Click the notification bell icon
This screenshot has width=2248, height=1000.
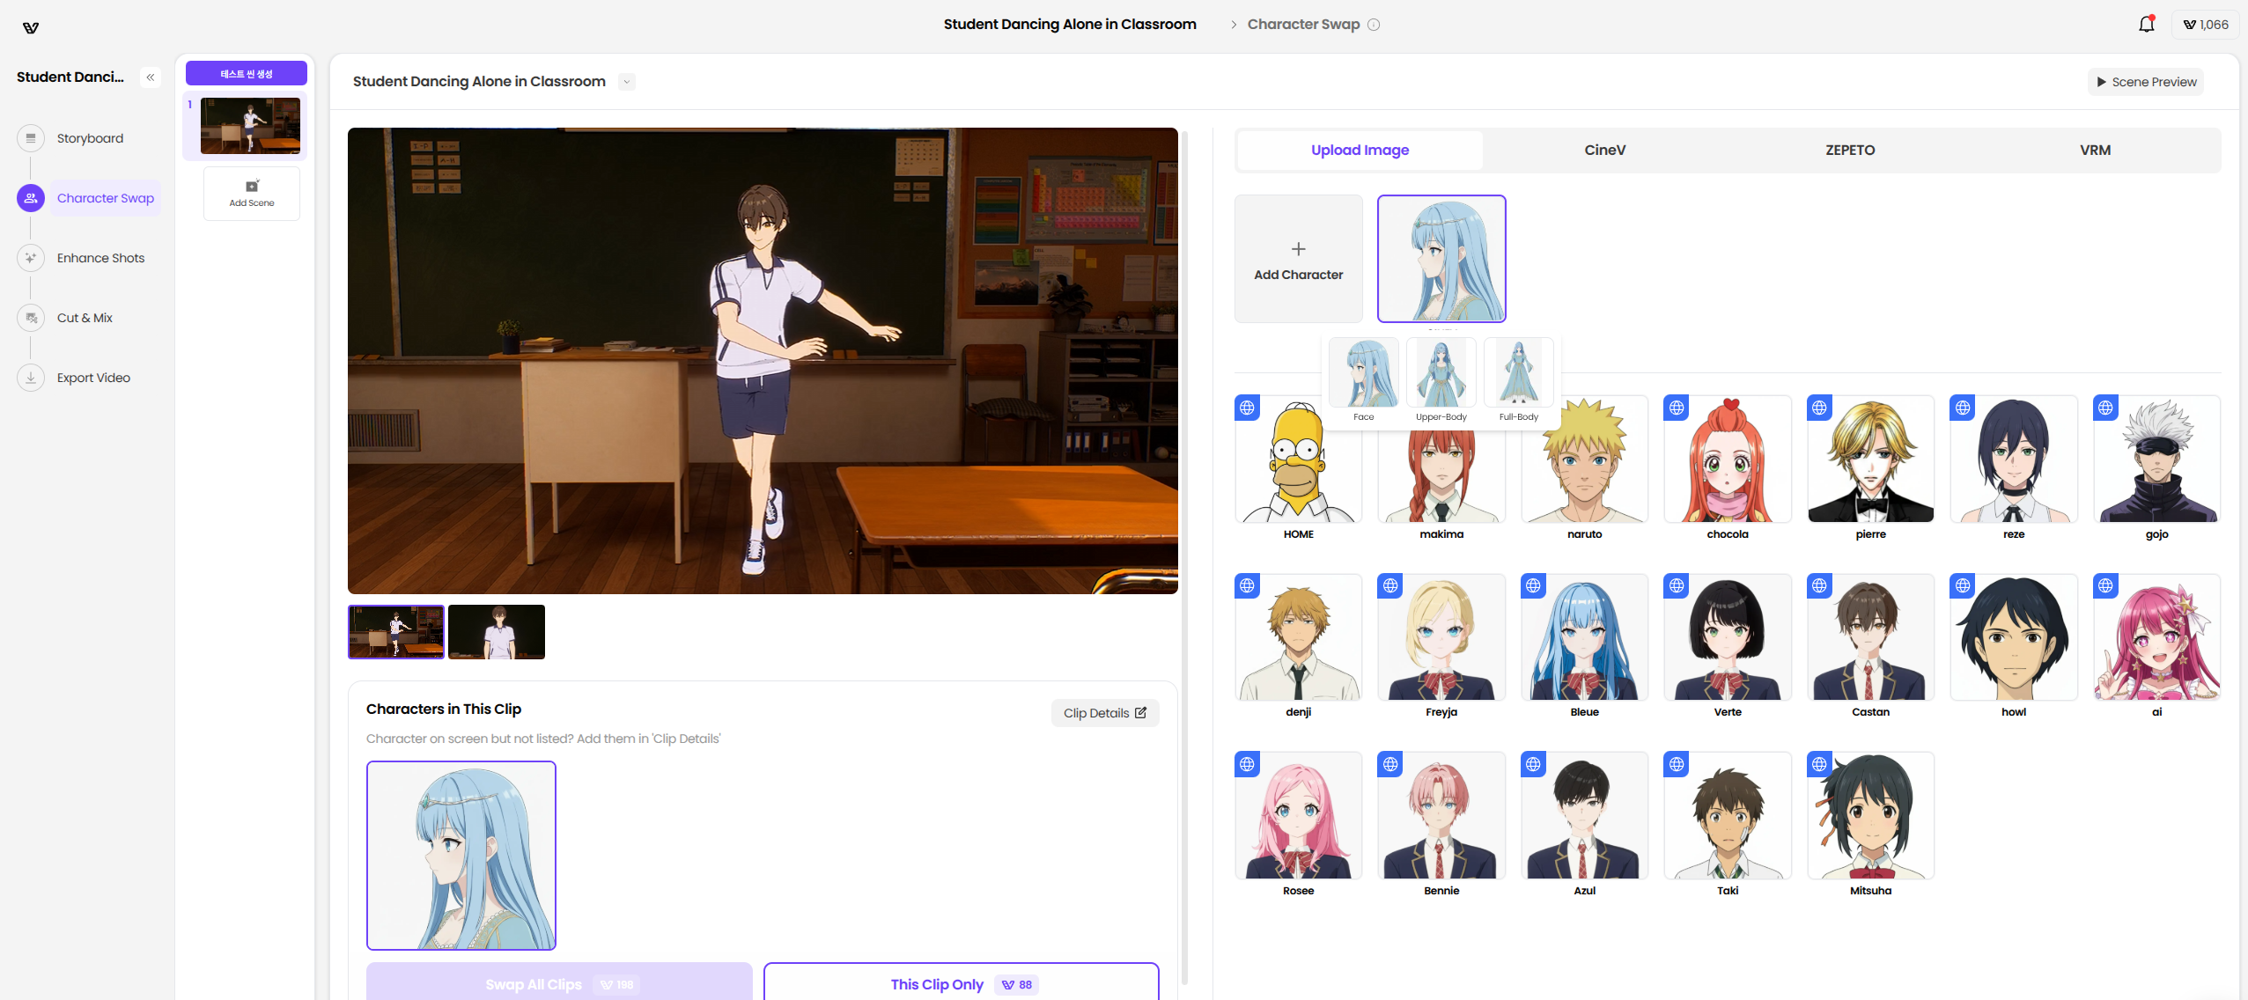click(2146, 25)
